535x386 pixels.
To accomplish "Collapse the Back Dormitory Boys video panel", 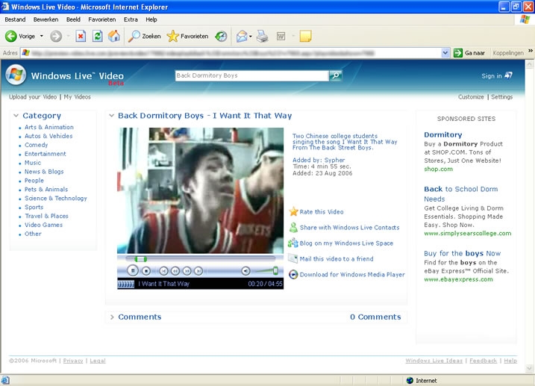I will coord(111,116).
